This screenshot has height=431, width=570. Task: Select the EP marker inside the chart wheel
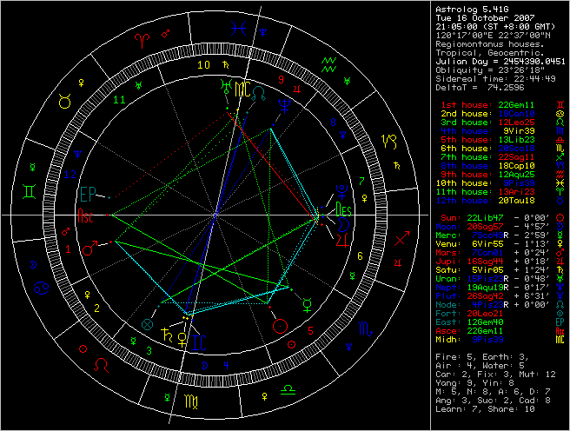[88, 193]
